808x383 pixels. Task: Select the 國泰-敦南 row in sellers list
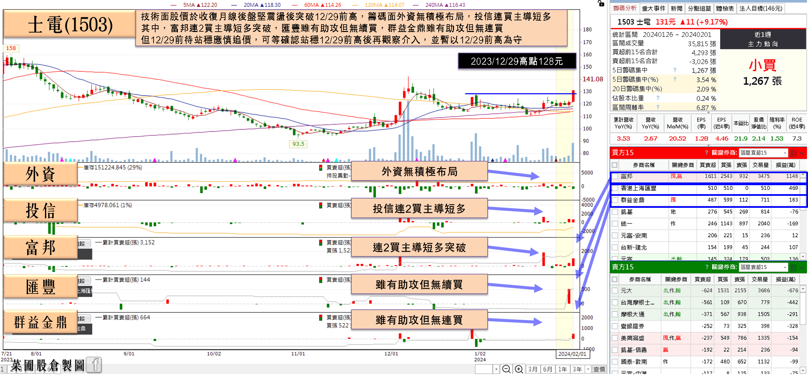tap(705, 361)
